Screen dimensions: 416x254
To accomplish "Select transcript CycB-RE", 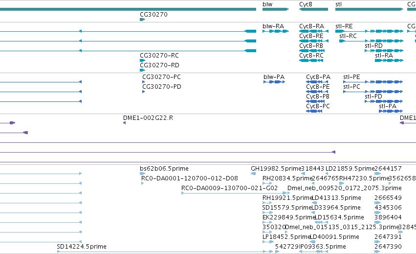I will (314, 41).
